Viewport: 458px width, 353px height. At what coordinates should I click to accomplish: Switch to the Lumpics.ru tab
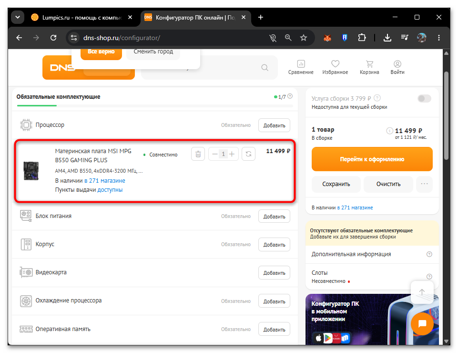tap(81, 18)
